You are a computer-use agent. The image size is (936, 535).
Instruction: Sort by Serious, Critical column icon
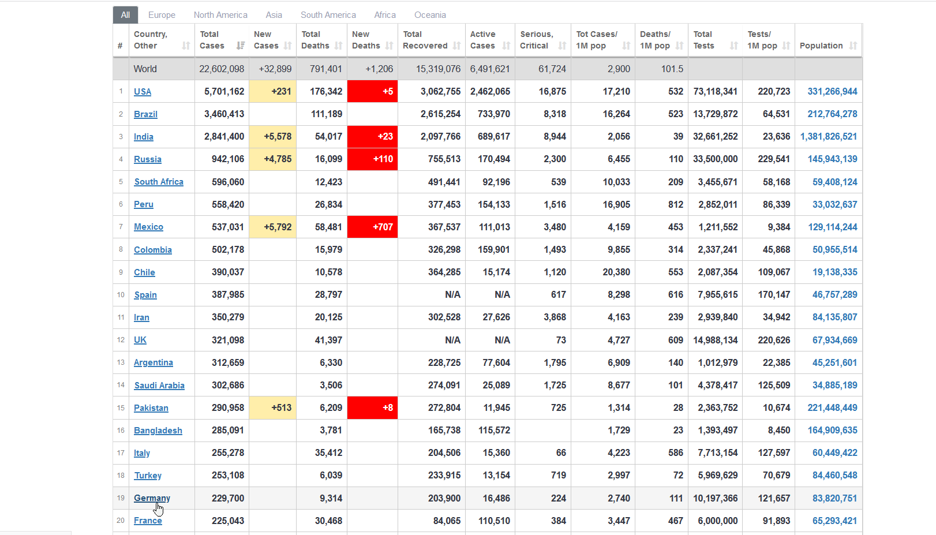coord(562,46)
